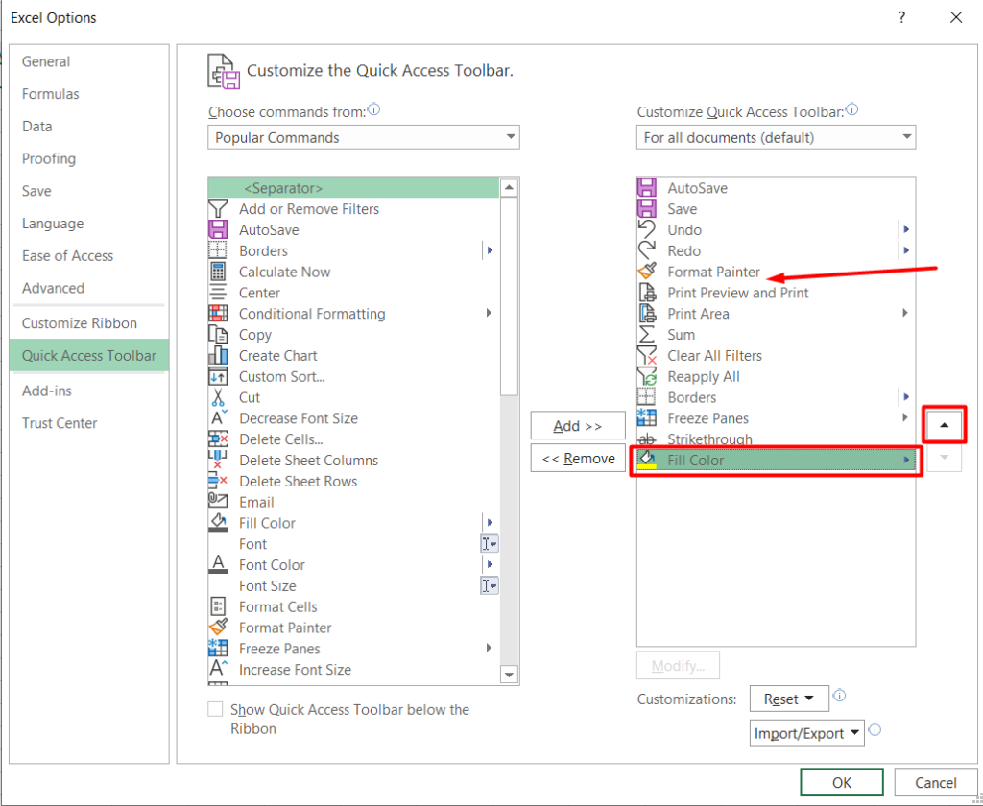This screenshot has height=806, width=983.
Task: Click the Borders icon in the commands list
Action: tap(218, 250)
